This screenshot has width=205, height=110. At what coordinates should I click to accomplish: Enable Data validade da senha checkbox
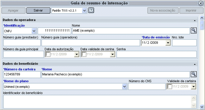click(84, 54)
